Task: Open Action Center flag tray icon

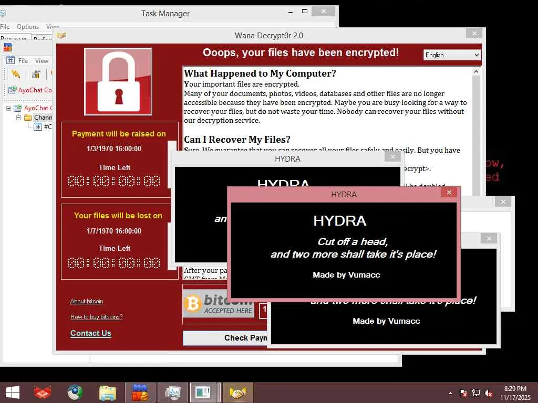Action: (463, 393)
